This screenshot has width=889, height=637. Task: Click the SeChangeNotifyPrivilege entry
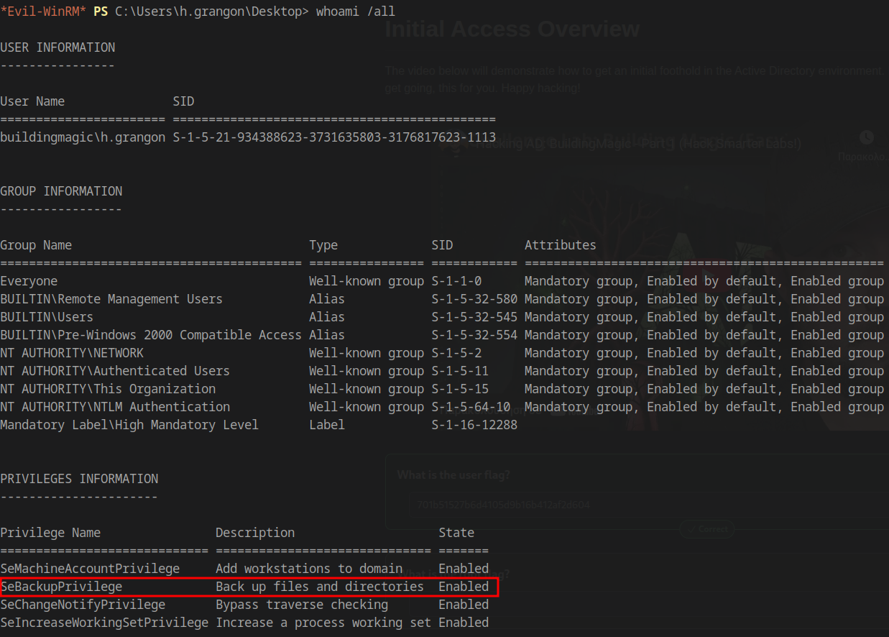pos(83,605)
